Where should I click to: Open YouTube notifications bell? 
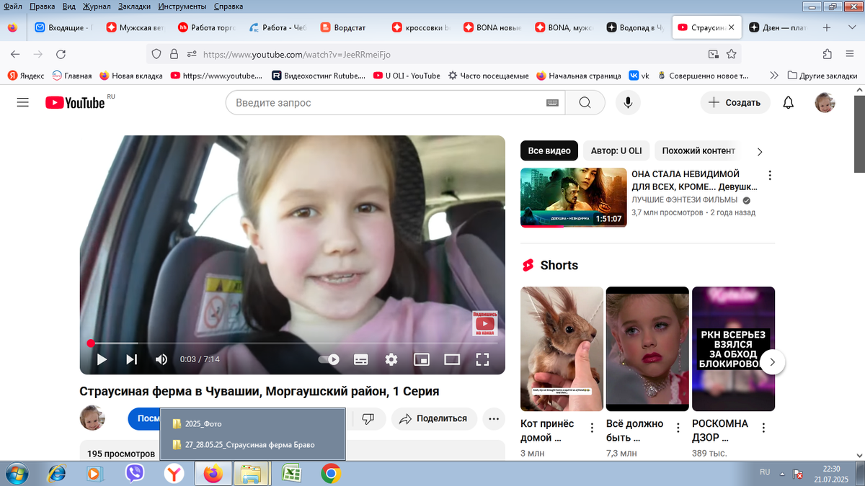coord(789,103)
